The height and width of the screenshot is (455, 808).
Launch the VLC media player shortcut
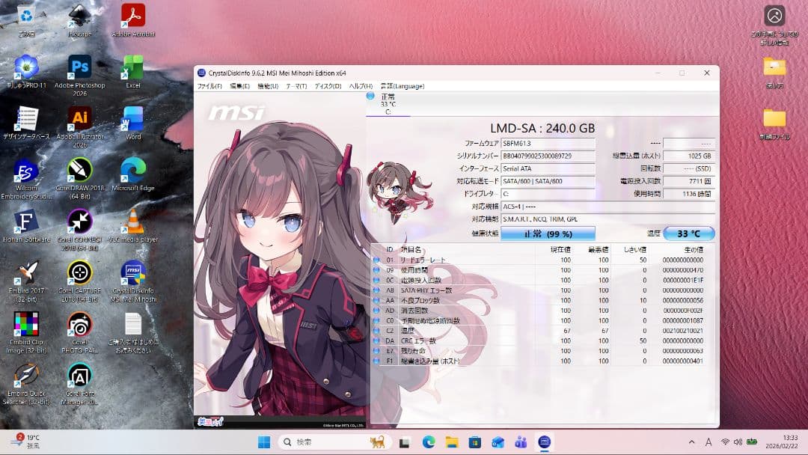point(132,222)
